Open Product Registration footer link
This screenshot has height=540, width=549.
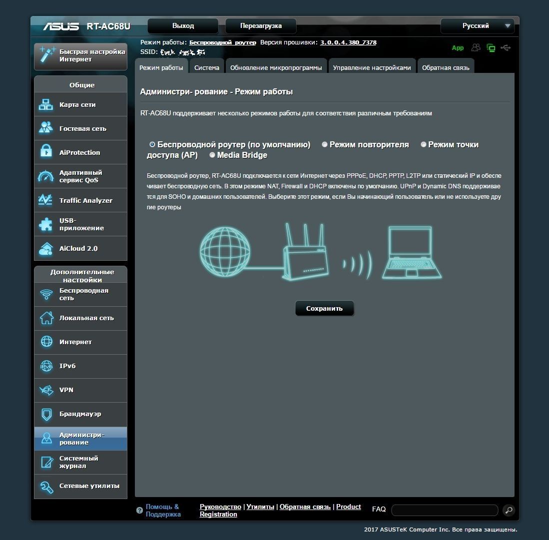[280, 510]
